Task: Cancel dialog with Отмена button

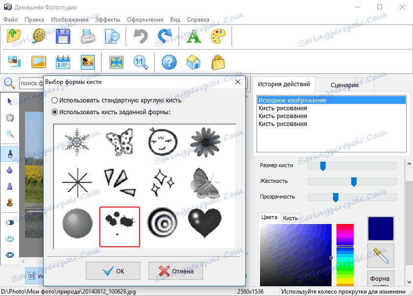Action: coord(176,271)
